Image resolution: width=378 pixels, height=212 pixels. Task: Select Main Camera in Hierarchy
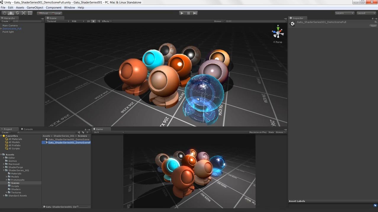tap(10, 25)
